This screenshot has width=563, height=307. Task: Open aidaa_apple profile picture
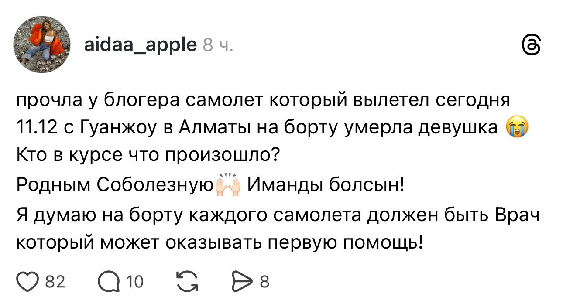click(43, 44)
